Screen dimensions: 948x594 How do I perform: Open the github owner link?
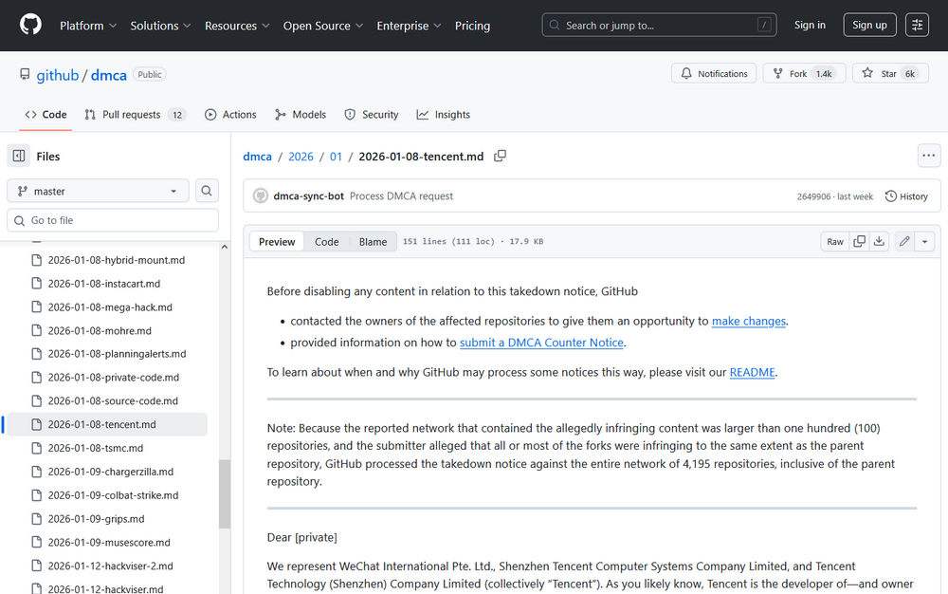(58, 75)
